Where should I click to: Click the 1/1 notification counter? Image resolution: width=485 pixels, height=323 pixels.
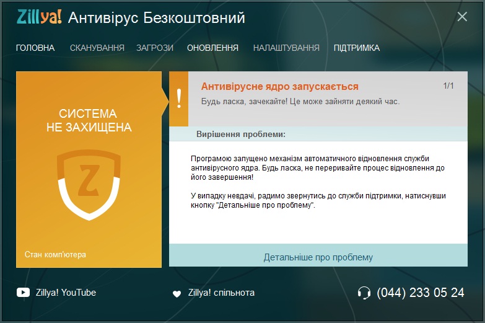pos(448,86)
